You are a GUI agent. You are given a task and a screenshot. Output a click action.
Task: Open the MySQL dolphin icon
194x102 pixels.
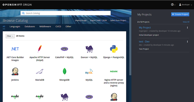[89, 71]
